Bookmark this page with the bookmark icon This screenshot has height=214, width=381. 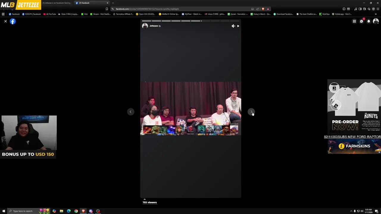pyautogui.click(x=107, y=9)
